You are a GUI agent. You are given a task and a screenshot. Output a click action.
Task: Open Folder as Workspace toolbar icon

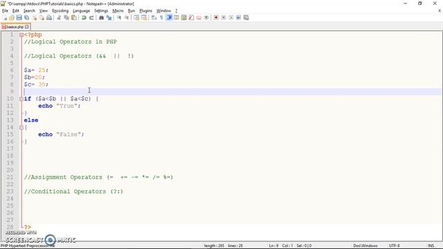(x=199, y=17)
